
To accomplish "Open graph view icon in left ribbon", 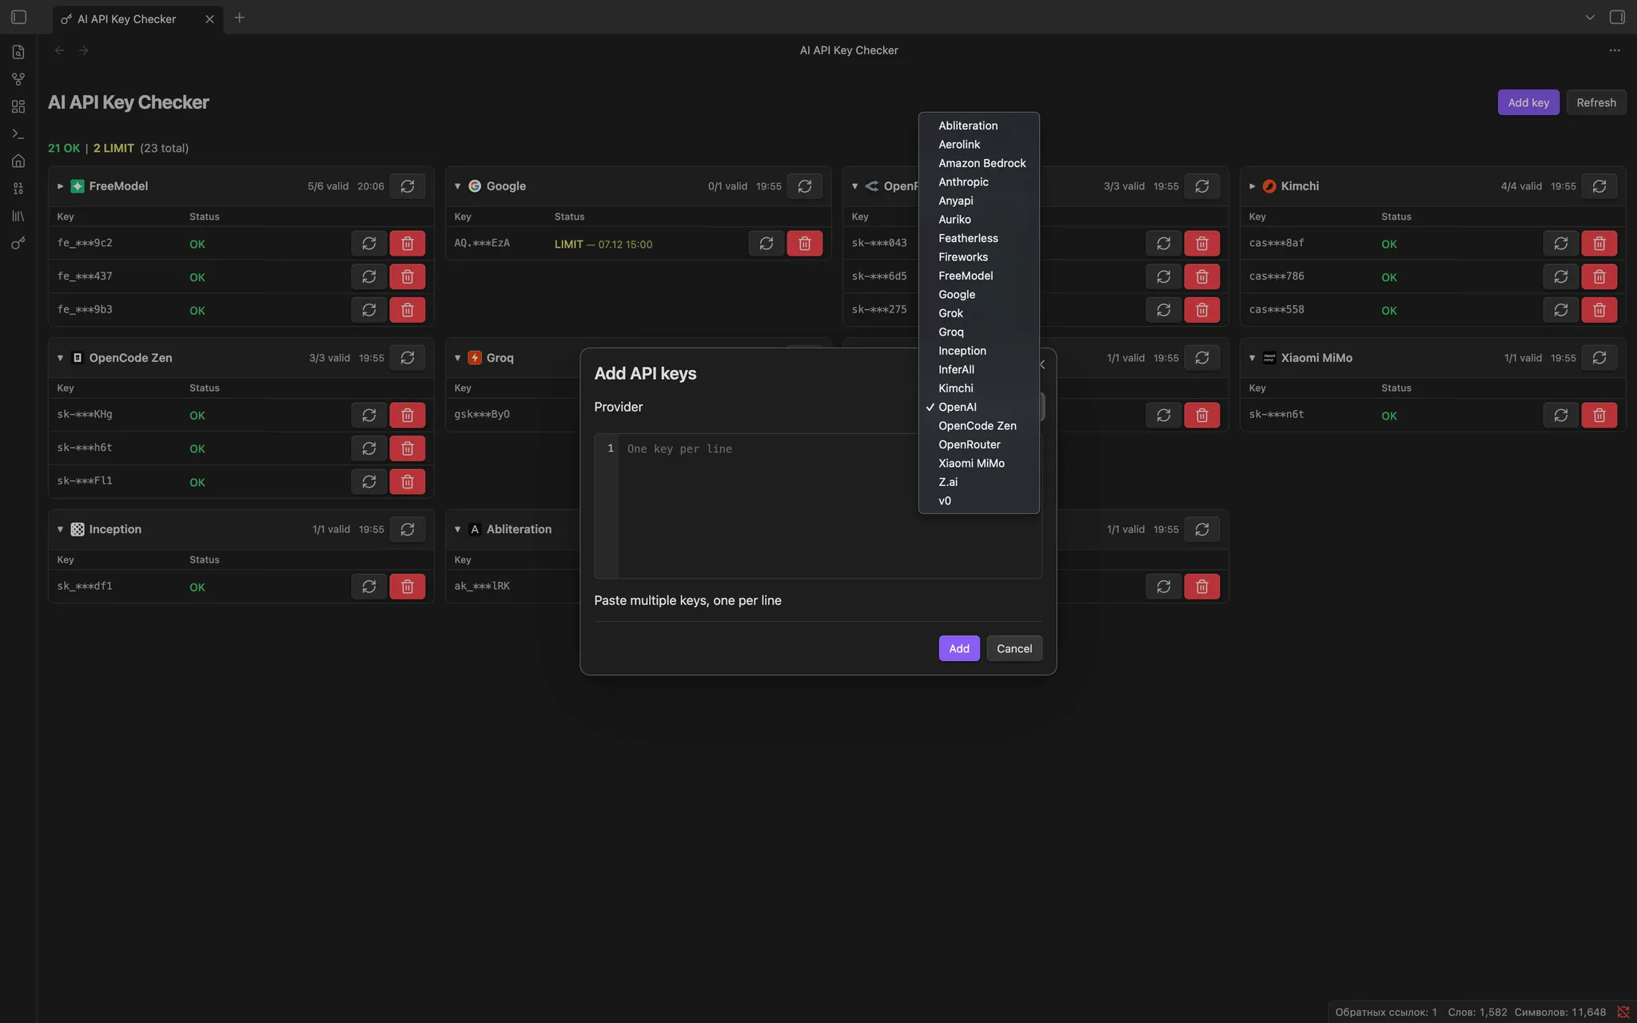I will pyautogui.click(x=18, y=79).
